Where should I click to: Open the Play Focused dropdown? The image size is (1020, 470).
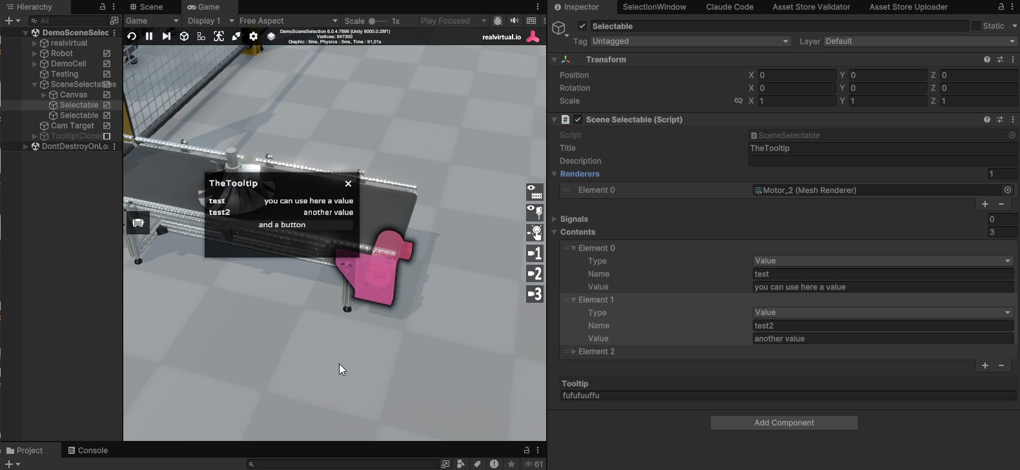[x=453, y=21]
